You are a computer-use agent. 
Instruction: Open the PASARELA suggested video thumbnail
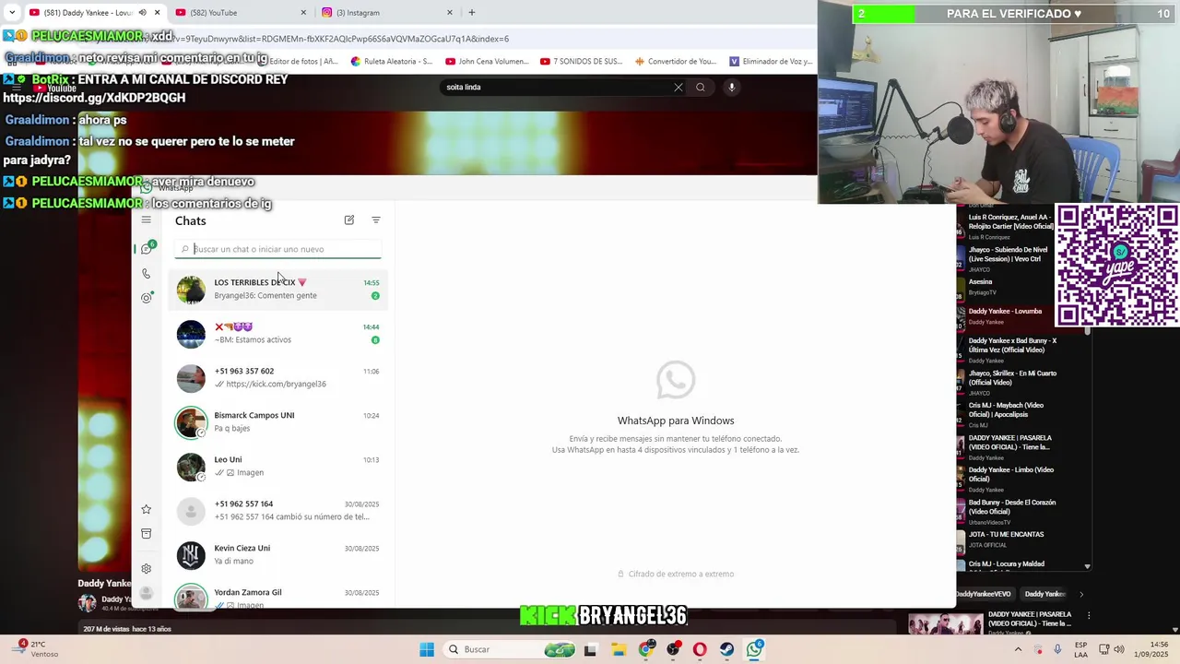[946, 624]
